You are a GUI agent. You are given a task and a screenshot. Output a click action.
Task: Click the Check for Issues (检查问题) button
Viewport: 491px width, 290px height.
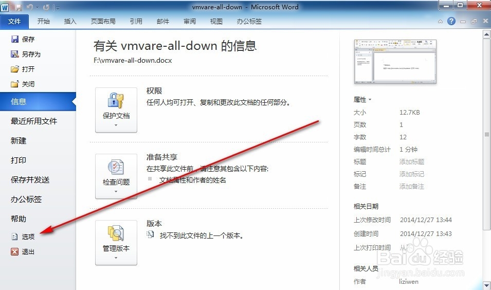click(x=116, y=176)
